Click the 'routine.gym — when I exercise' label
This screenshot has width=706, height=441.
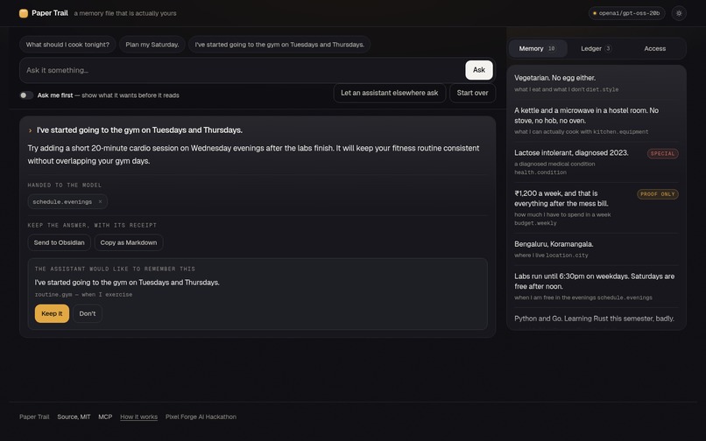coord(83,294)
